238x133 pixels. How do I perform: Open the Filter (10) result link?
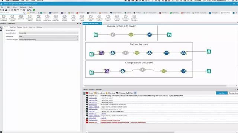(x=91, y=111)
